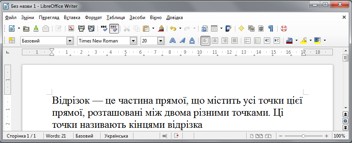
Task: Insert a Table icon
Action: pyautogui.click(x=215, y=28)
